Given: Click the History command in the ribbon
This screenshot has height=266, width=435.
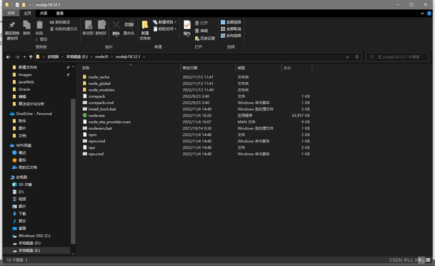Looking at the screenshot, I should point(205,38).
